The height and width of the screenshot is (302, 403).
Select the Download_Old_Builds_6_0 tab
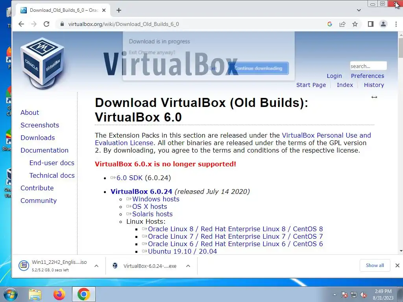coord(63,10)
